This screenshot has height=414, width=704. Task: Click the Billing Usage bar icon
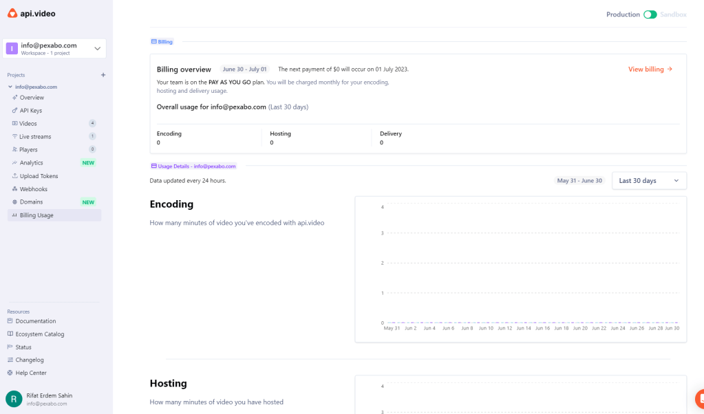pyautogui.click(x=15, y=215)
